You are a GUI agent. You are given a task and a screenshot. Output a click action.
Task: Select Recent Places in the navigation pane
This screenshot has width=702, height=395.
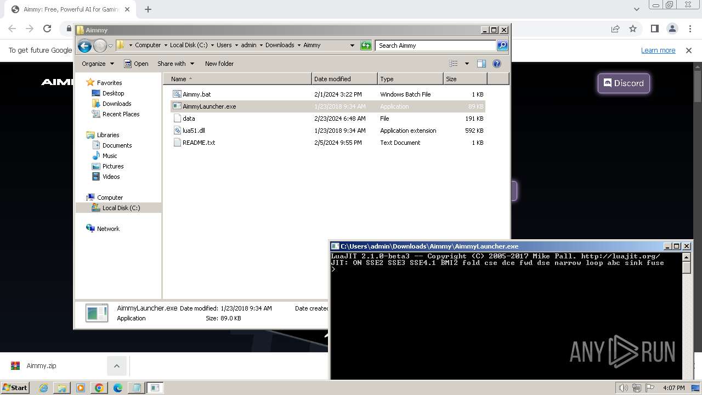[x=121, y=114]
